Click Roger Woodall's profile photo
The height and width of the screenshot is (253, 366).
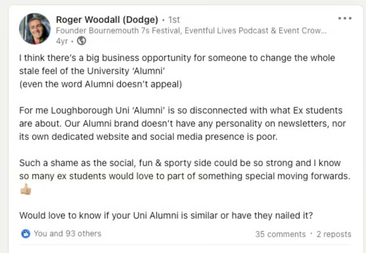pyautogui.click(x=35, y=29)
